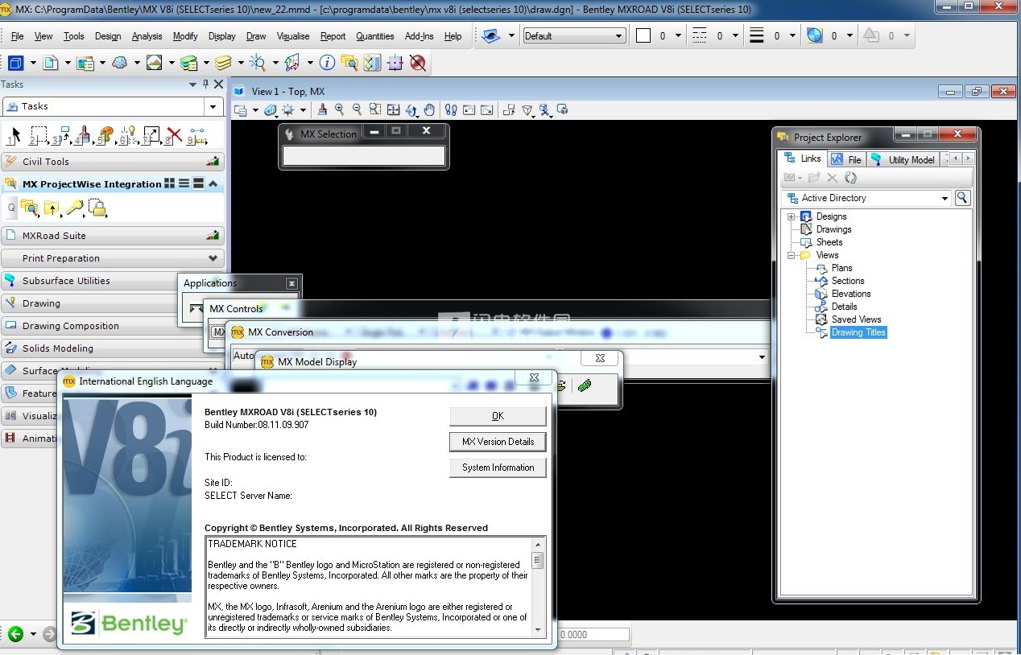Select the Pan View hand icon
This screenshot has width=1021, height=655.
pos(429,109)
